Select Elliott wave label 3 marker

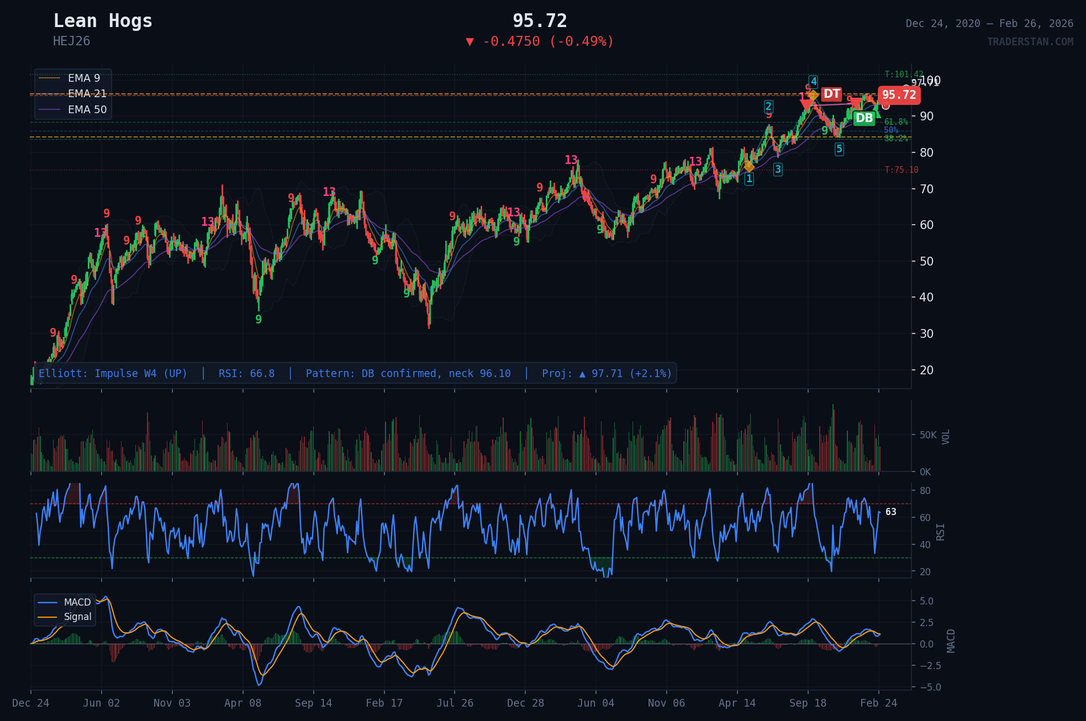[x=778, y=169]
